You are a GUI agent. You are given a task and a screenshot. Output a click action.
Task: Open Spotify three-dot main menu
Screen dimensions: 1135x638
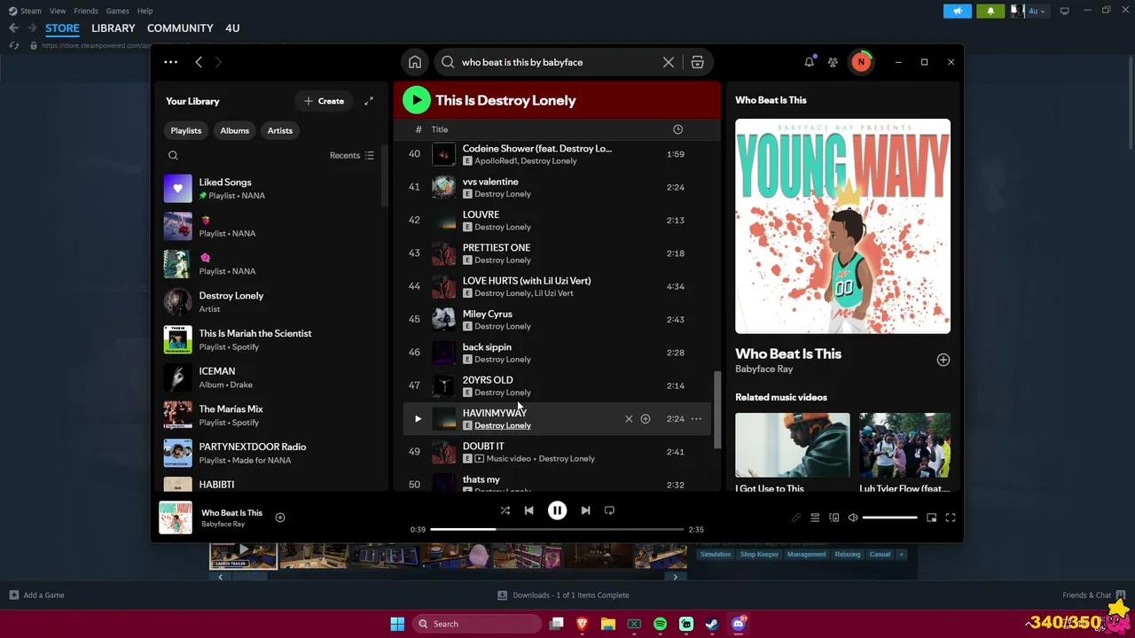tap(171, 62)
